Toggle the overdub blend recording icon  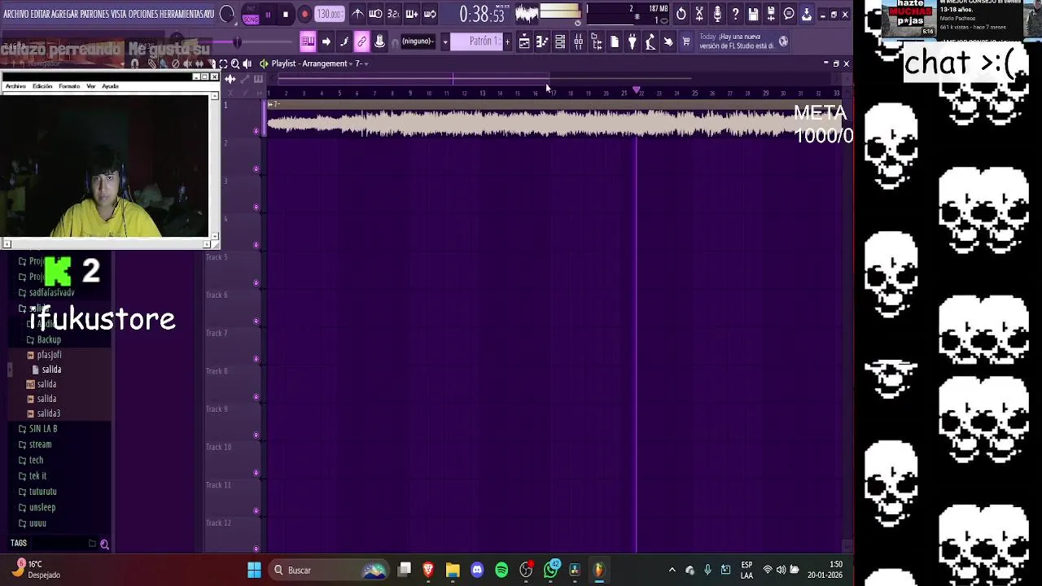[x=412, y=14]
